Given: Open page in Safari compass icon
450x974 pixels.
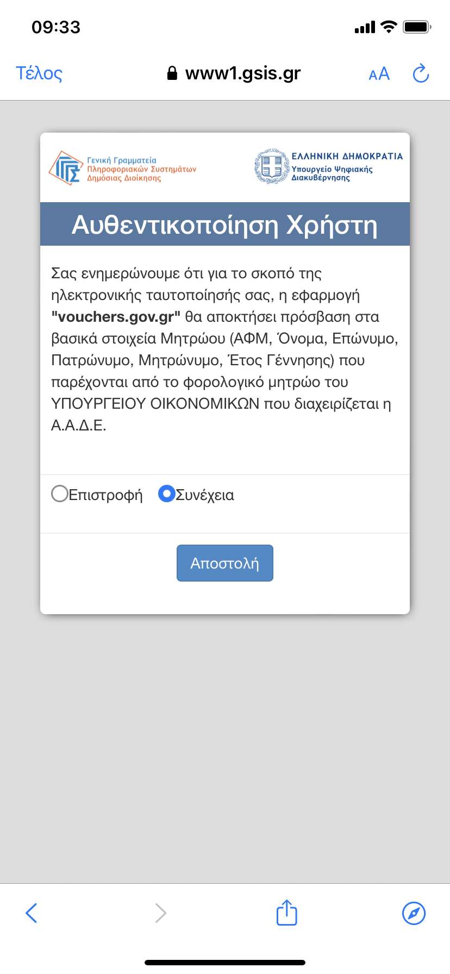Looking at the screenshot, I should (414, 913).
